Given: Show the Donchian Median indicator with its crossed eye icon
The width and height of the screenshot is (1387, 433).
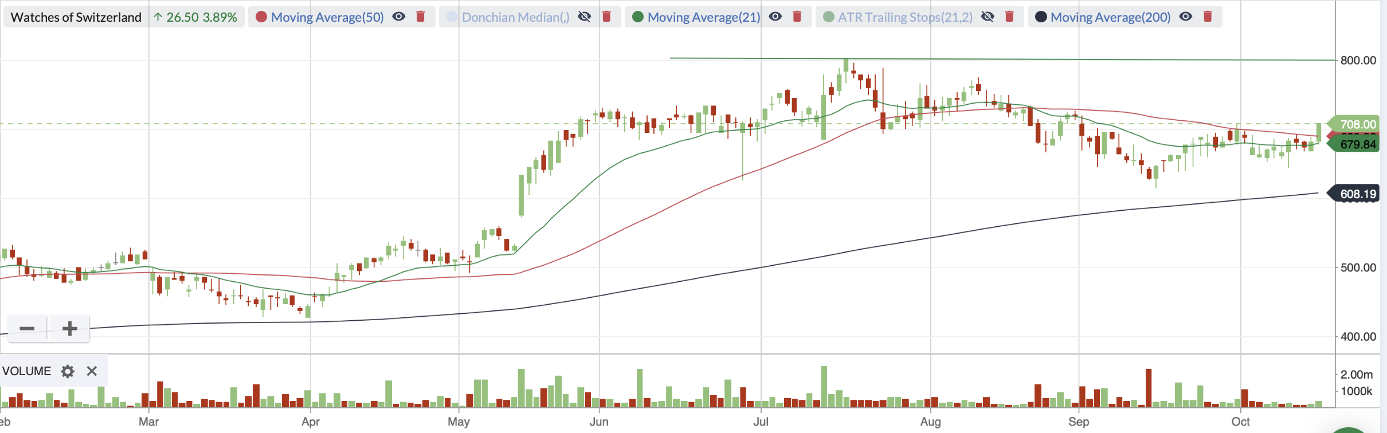Looking at the screenshot, I should pyautogui.click(x=584, y=17).
